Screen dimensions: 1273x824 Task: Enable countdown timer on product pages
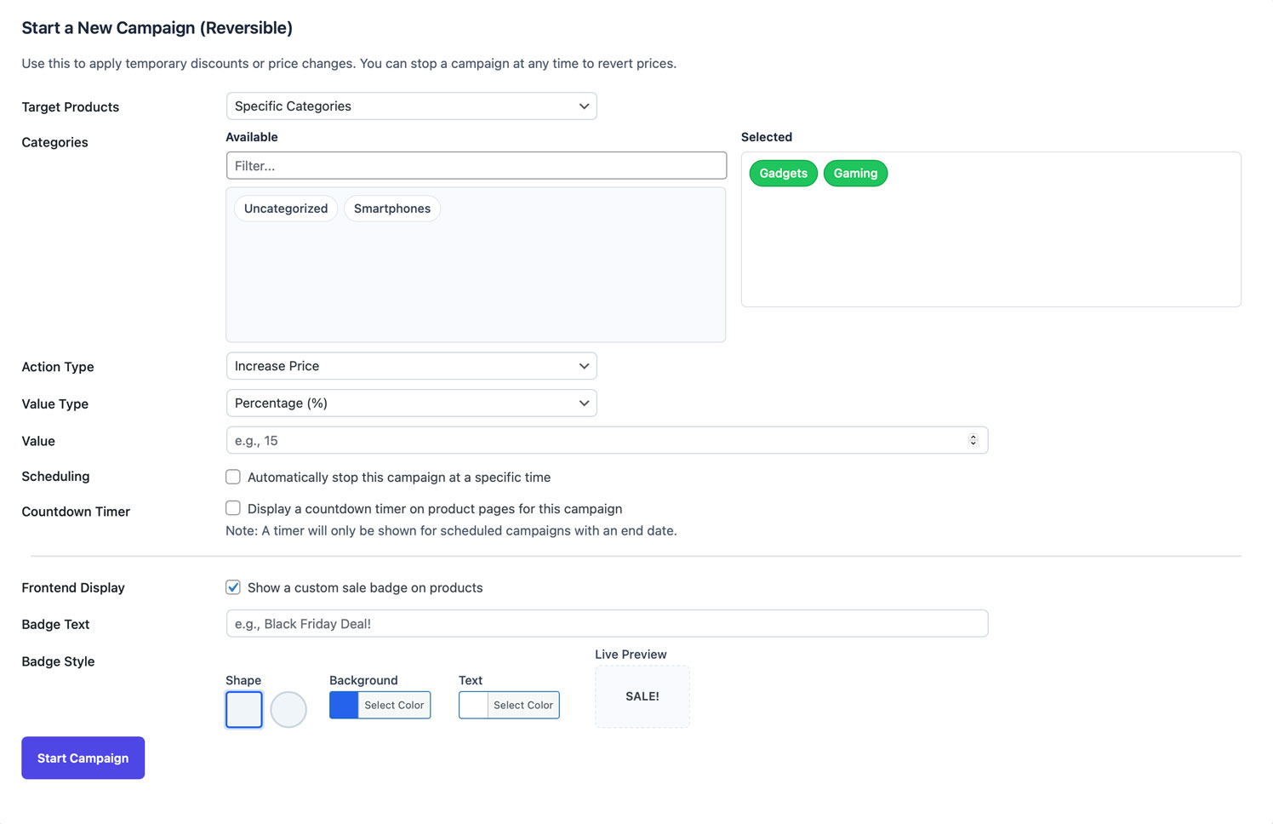click(x=233, y=508)
